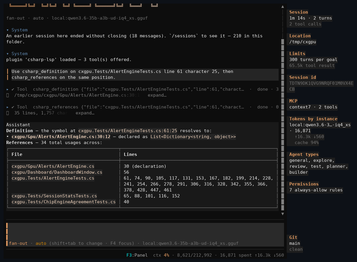Click the 'main' git branch name
Screen dimensions: 357x262
tap(295, 243)
